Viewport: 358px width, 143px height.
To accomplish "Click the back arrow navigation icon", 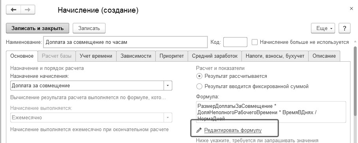I will pos(13,10).
